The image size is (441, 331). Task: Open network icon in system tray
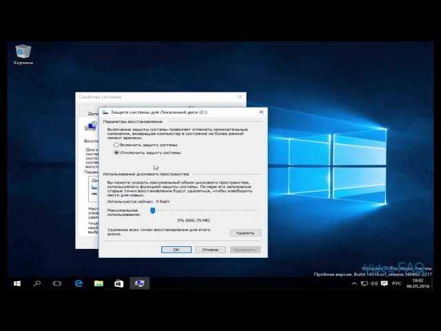[x=365, y=283]
